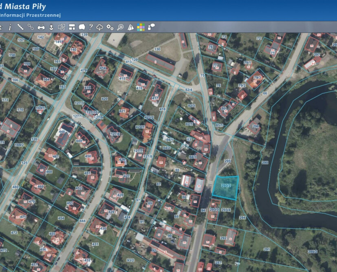Click the triangular sail-shaped toolbar icon
The height and width of the screenshot is (272, 337).
(x=130, y=27)
